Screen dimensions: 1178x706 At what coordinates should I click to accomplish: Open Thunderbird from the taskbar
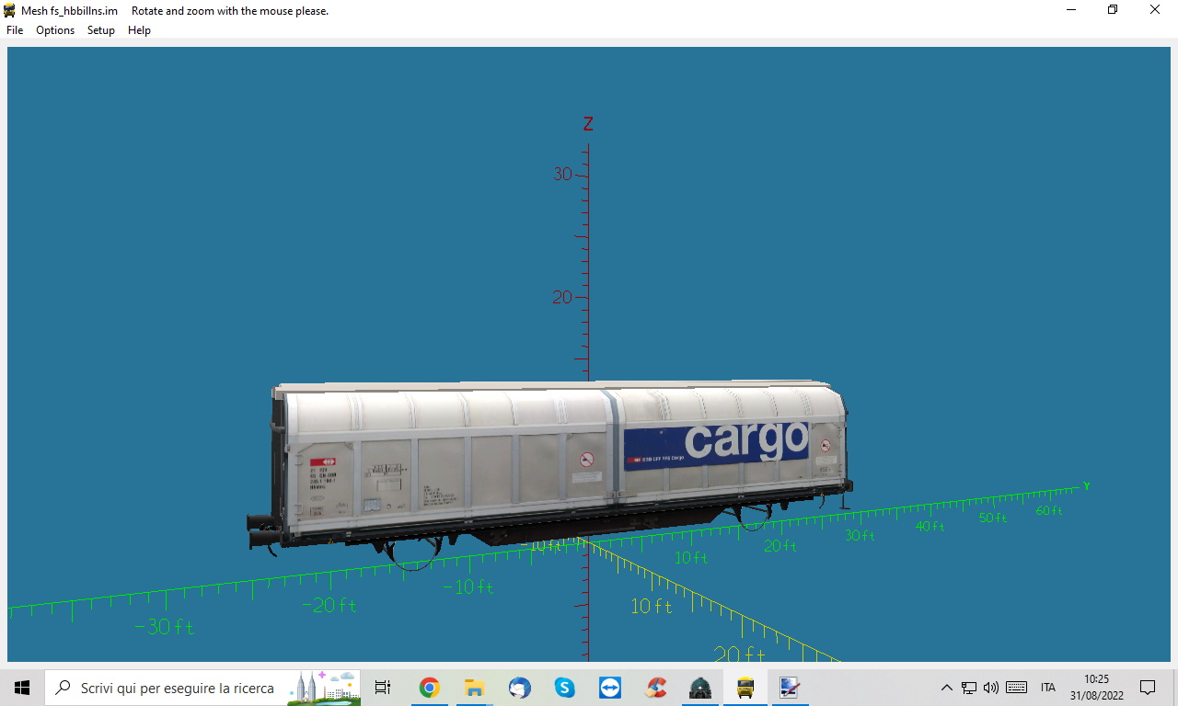coord(519,688)
